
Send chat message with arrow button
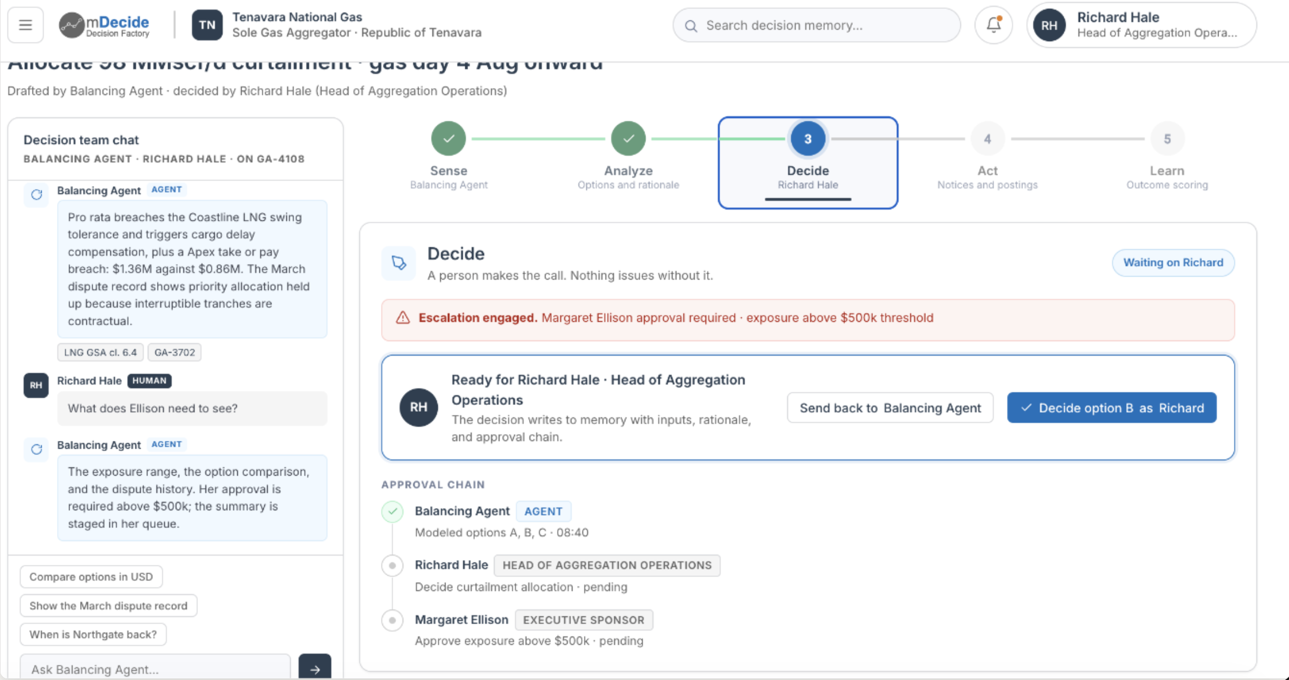click(x=315, y=668)
